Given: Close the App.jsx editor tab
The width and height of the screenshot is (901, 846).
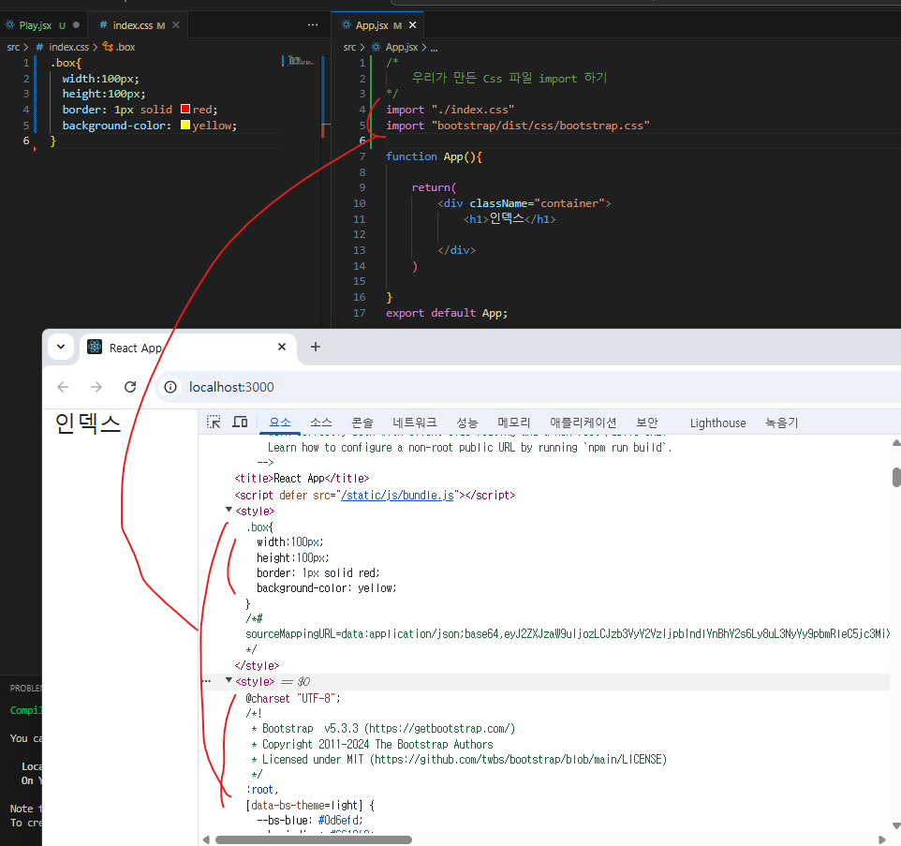Looking at the screenshot, I should coord(413,25).
